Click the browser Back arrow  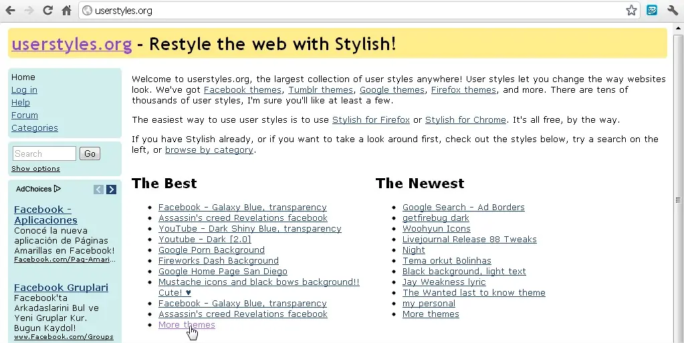[x=10, y=11]
